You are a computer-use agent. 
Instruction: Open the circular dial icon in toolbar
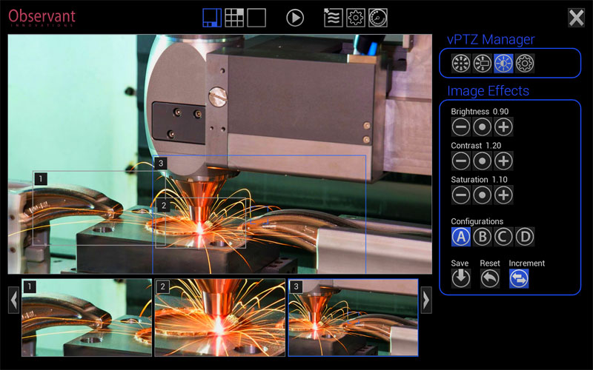(377, 18)
